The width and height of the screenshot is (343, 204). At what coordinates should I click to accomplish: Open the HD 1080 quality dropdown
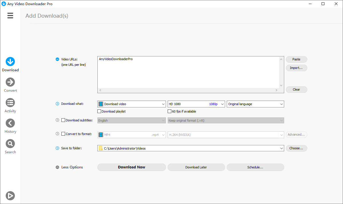coord(196,104)
